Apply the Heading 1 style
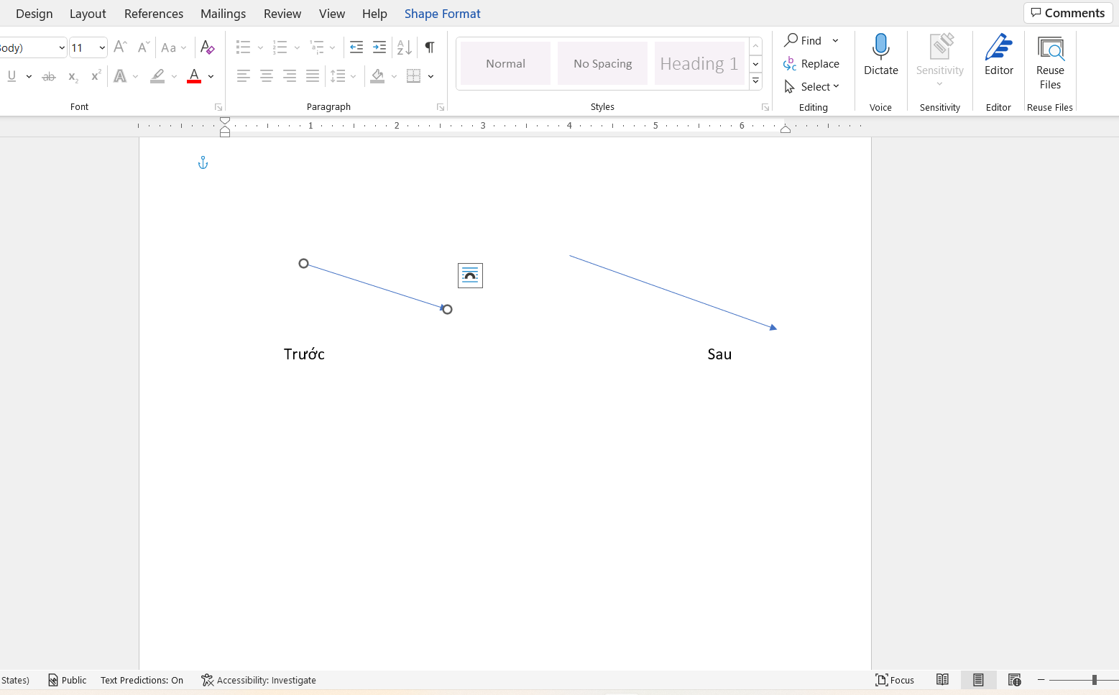Viewport: 1119px width, 695px height. [699, 63]
